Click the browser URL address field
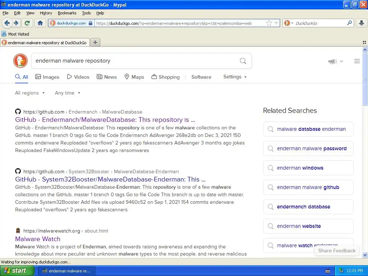Screen dimensions: 368x276 [x=181, y=23]
